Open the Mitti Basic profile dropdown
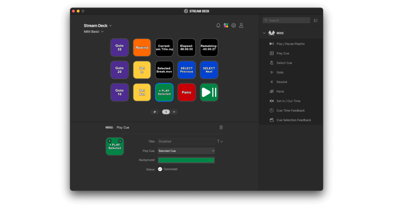Viewport: 394px width, 207px height. 94,32
